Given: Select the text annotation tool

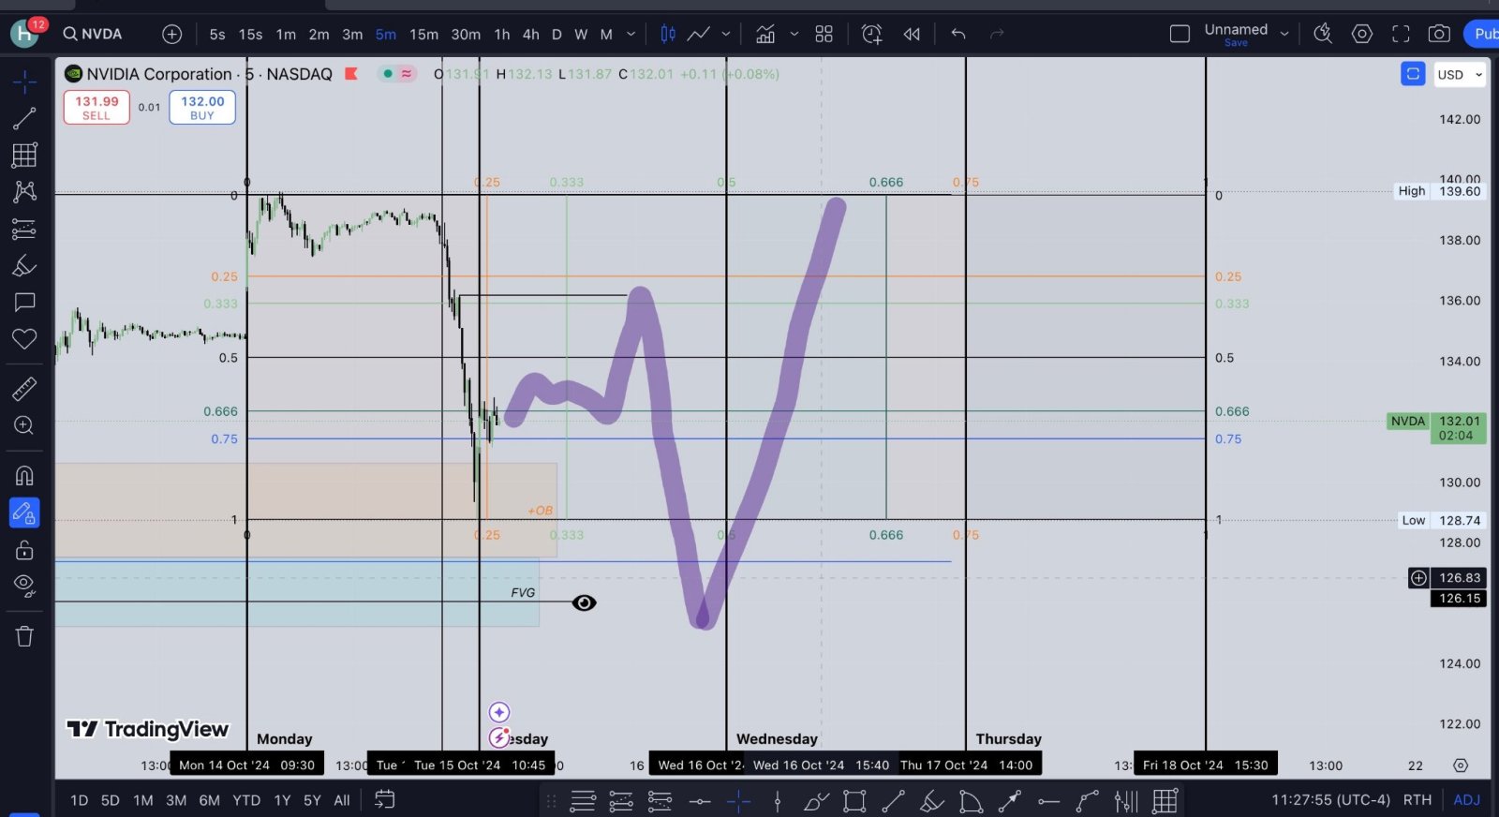Looking at the screenshot, I should 24,302.
